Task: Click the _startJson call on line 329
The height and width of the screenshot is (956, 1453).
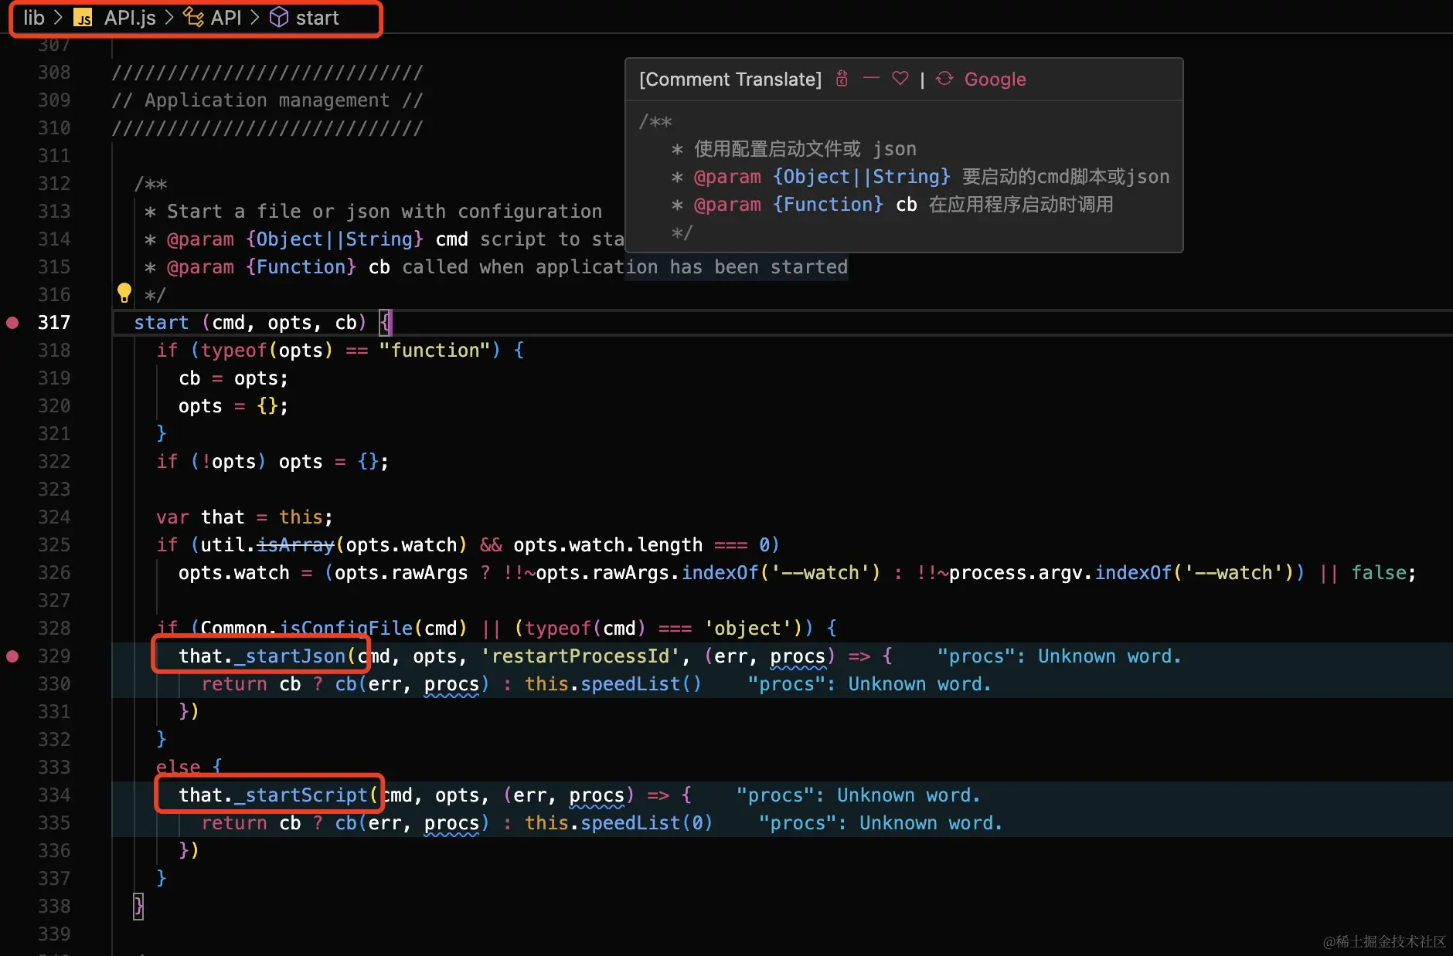Action: coord(290,656)
